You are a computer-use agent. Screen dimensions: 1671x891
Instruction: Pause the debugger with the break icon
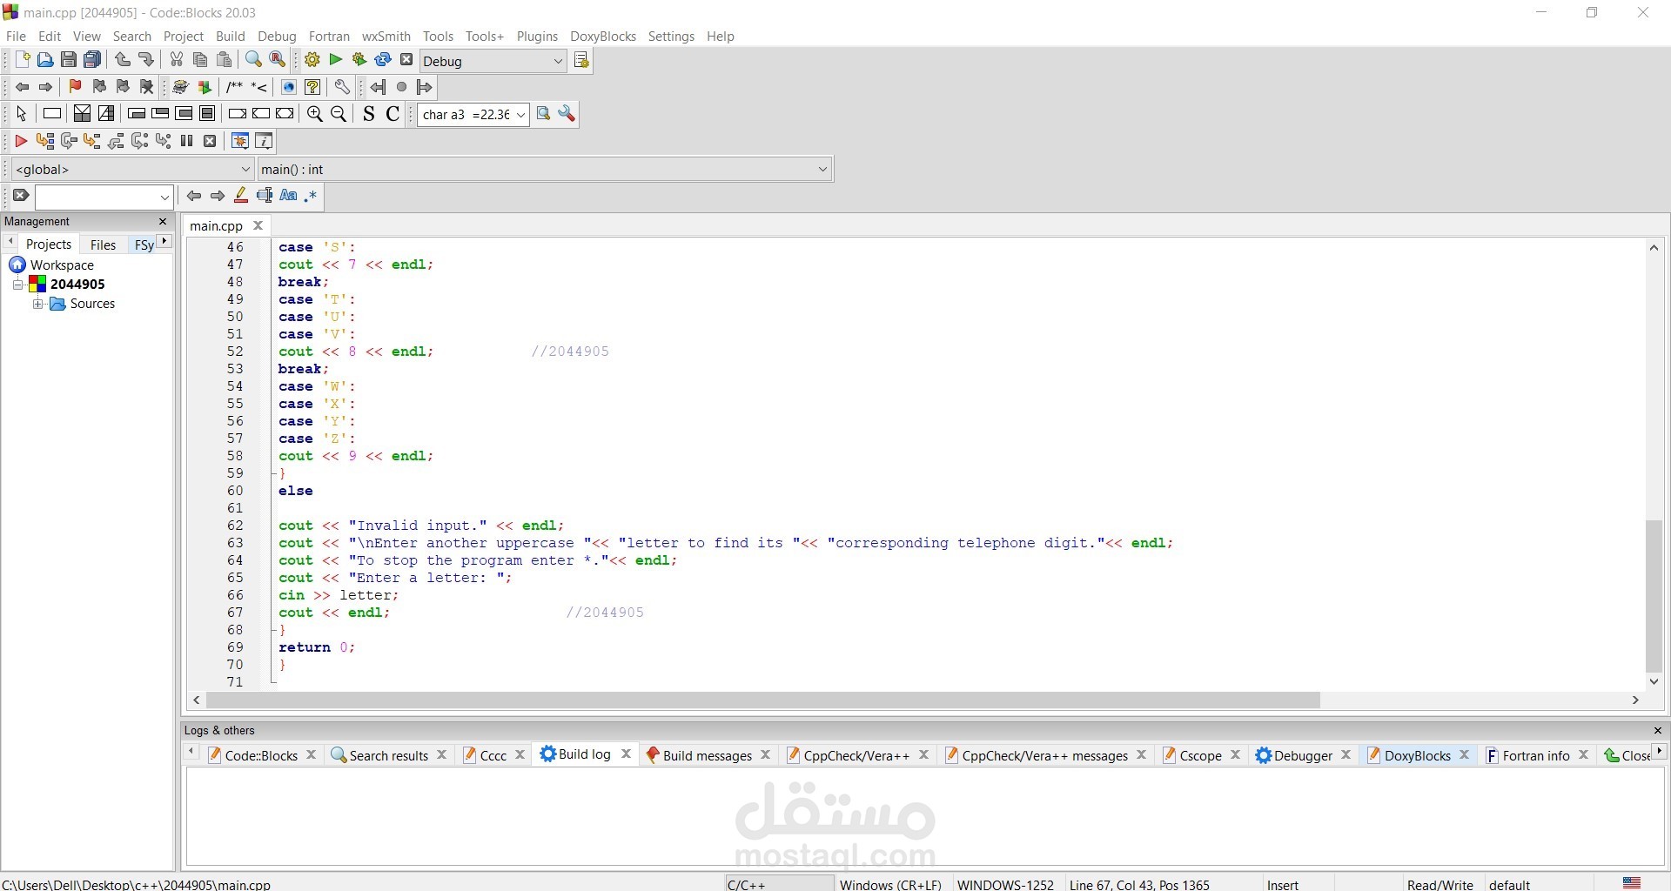186,141
